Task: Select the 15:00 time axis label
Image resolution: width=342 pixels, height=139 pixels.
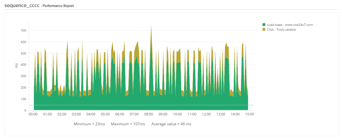Action: (x=250, y=114)
